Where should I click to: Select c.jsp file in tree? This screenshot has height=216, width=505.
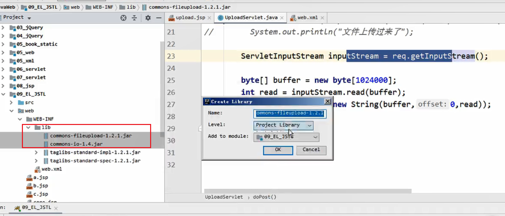tap(41, 194)
